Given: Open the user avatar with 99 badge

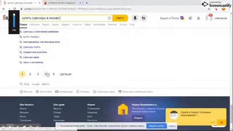Looking at the screenshot, I should pyautogui.click(x=209, y=18).
